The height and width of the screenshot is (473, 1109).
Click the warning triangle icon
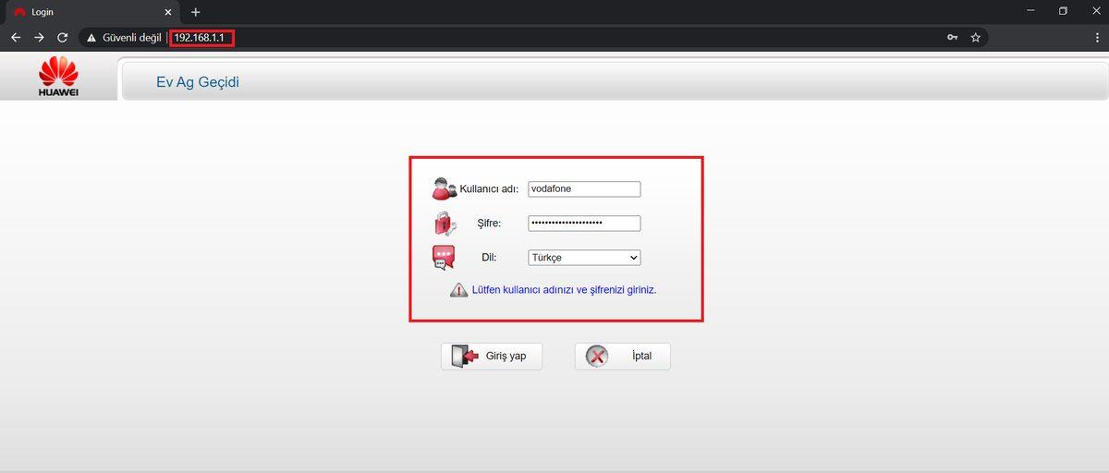coord(458,290)
